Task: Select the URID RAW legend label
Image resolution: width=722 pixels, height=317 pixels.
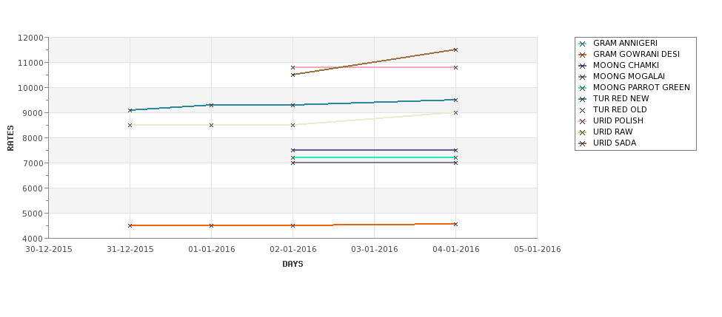Action: point(613,132)
